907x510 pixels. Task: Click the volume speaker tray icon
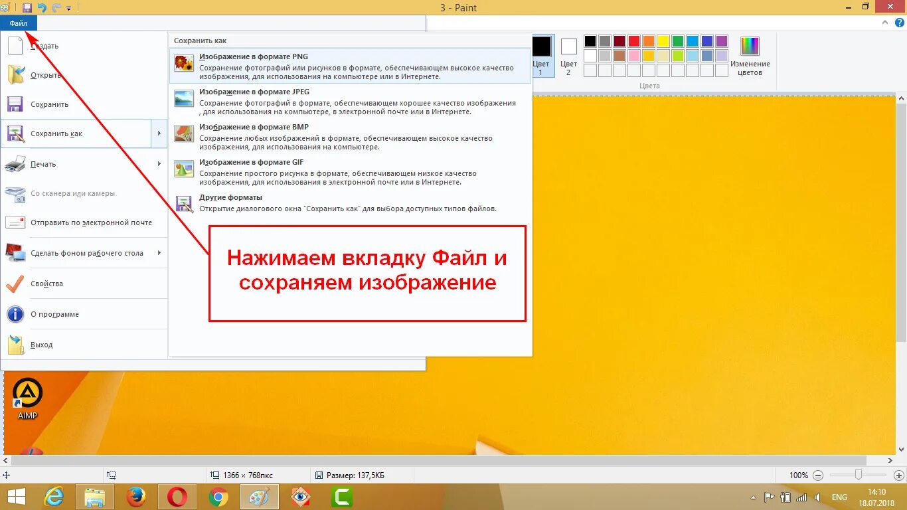coord(817,497)
